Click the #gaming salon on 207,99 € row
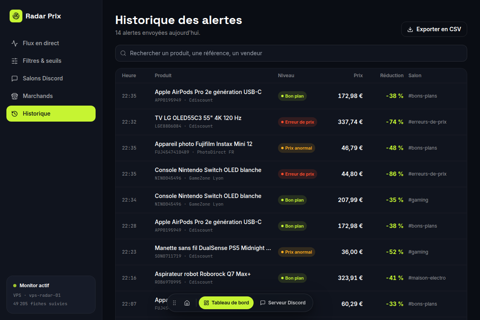Viewport: 480px width, 320px height. (418, 200)
